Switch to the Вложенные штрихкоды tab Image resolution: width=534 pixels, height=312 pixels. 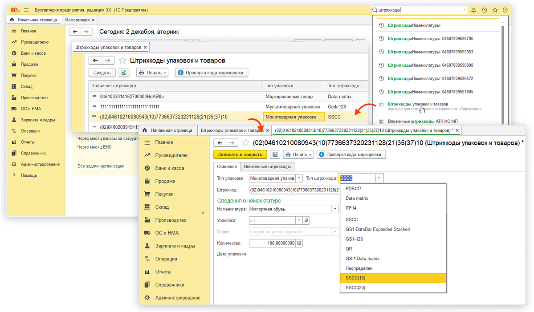(267, 166)
